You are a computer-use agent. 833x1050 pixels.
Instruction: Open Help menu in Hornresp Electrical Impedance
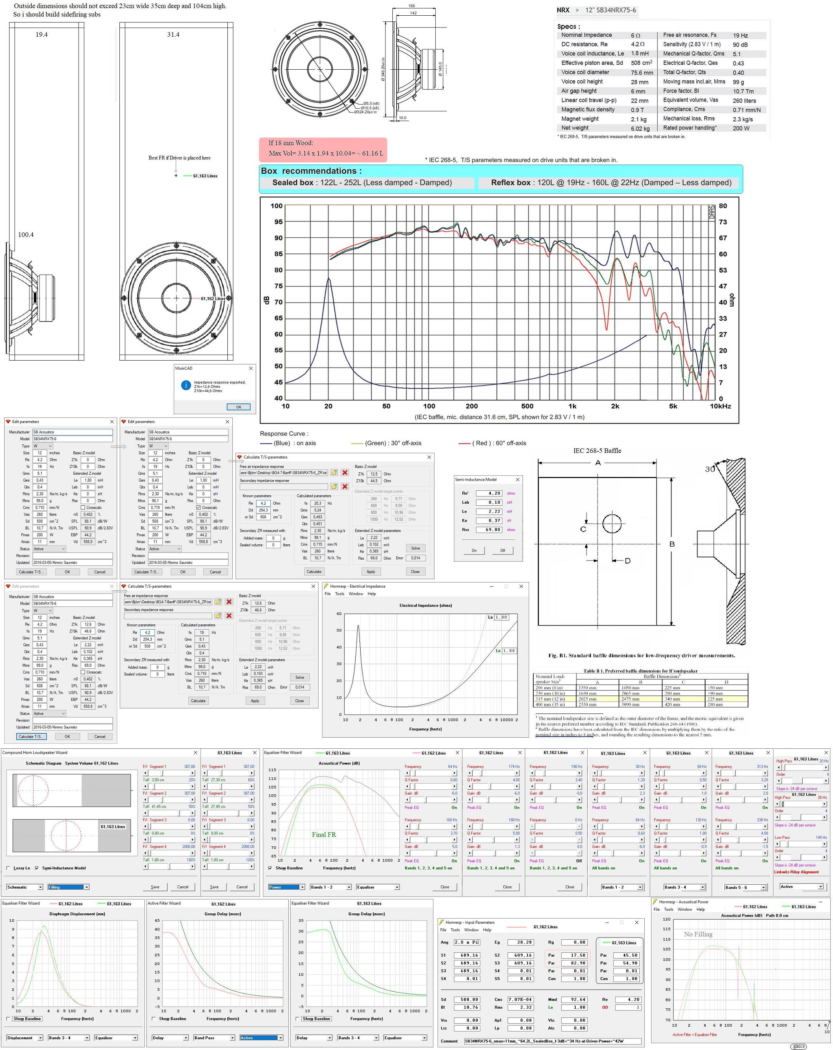coord(372,594)
